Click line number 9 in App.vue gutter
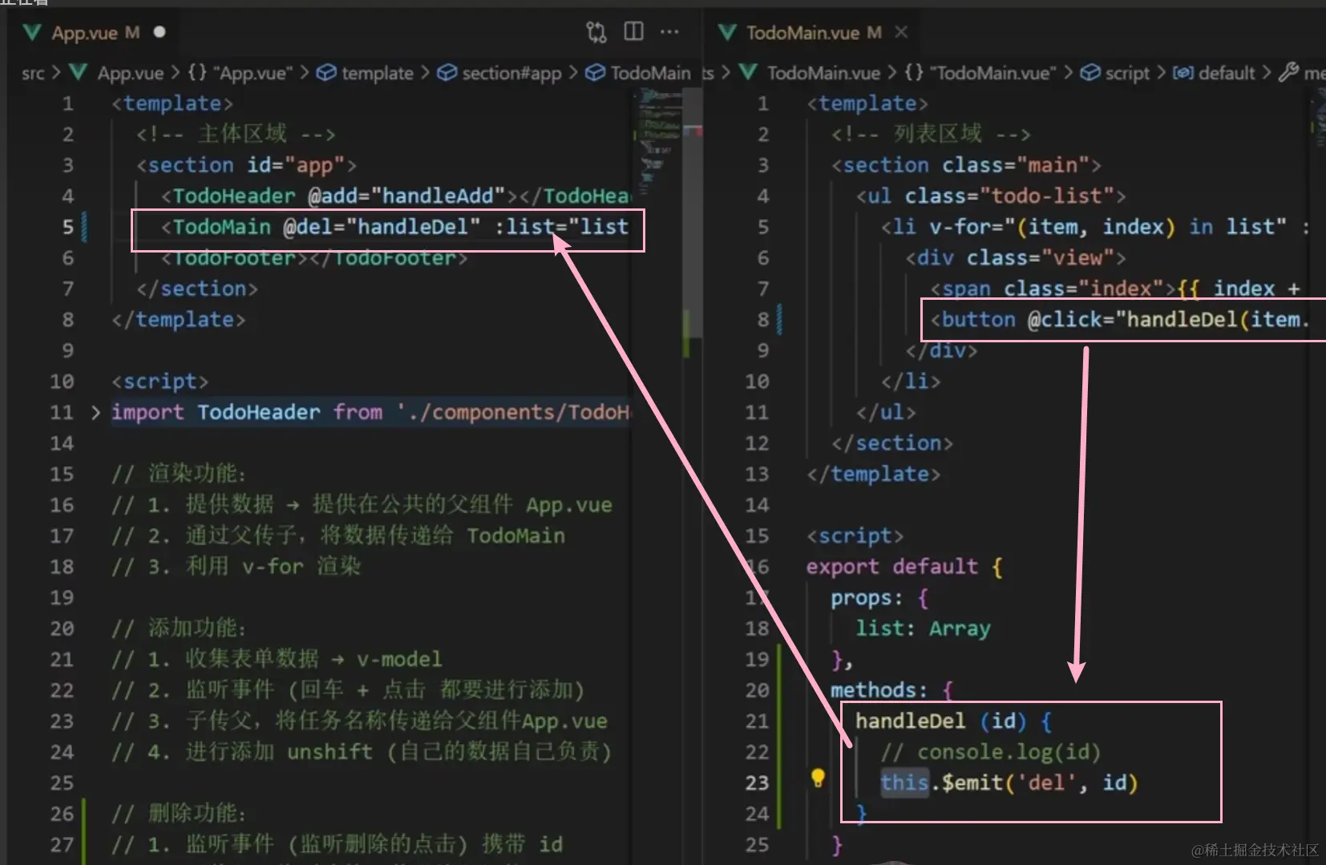This screenshot has height=865, width=1326. (67, 350)
